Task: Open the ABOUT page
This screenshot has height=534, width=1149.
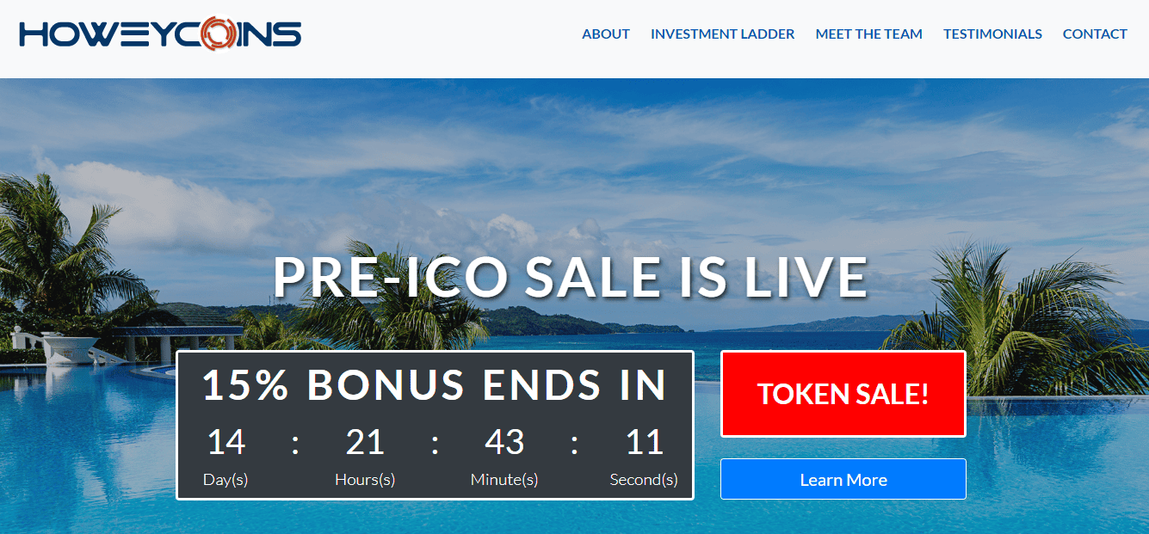Action: [x=606, y=34]
